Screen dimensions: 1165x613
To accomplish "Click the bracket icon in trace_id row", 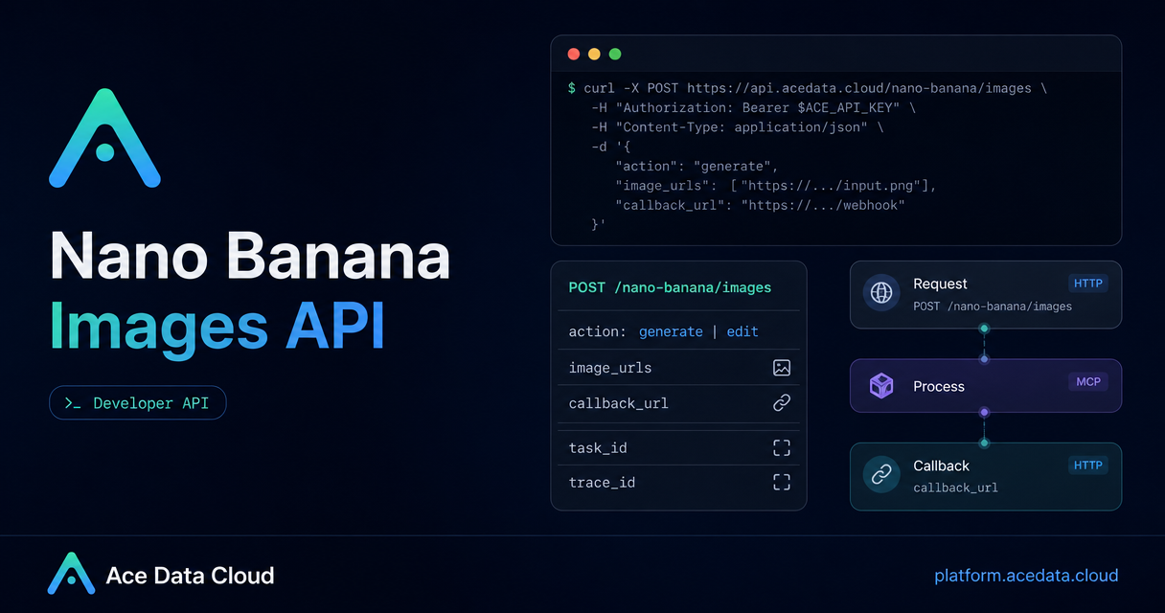I will tap(782, 482).
